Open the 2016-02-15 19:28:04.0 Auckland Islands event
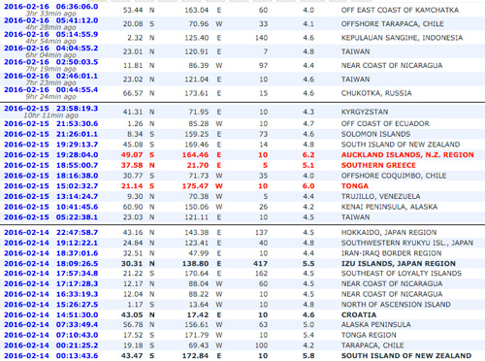Viewport: 485px width, 361px height. pyautogui.click(x=51, y=155)
